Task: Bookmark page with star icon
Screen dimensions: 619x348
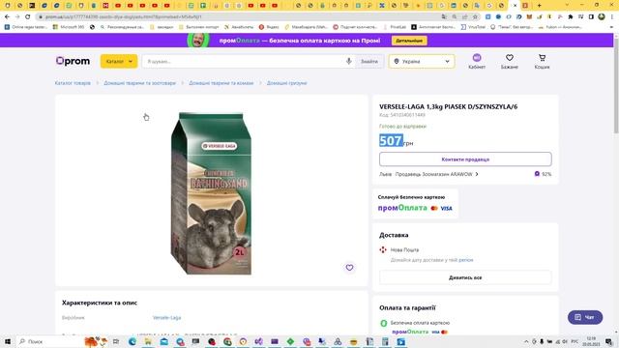Action: pyautogui.click(x=475, y=17)
